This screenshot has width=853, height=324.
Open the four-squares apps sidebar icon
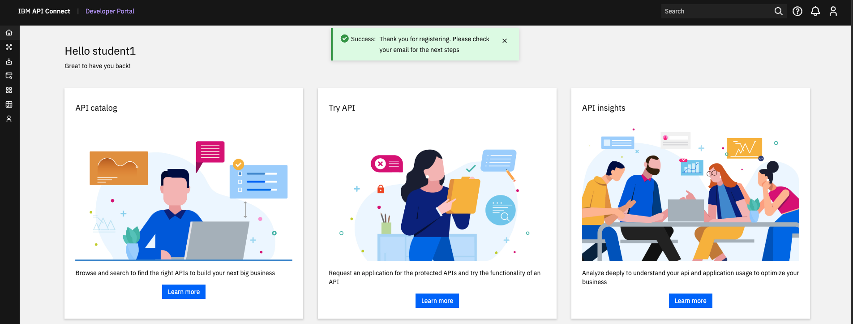click(9, 90)
